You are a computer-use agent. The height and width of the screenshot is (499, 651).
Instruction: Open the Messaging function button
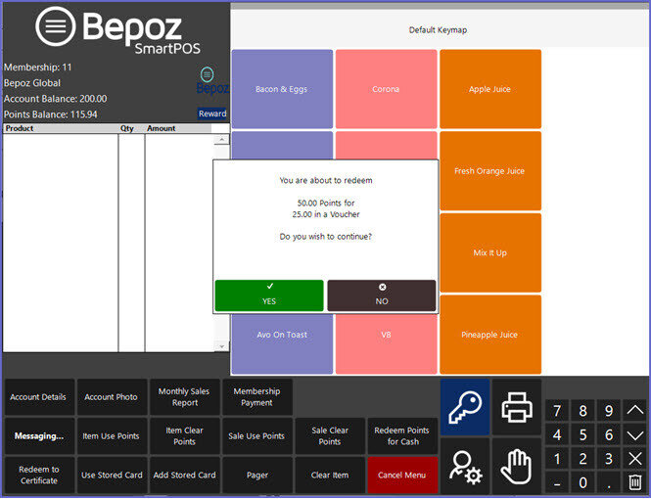38,436
